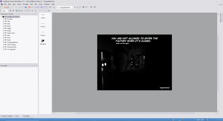Expand the Night frame node
223x121 pixels.
pos(4,29)
